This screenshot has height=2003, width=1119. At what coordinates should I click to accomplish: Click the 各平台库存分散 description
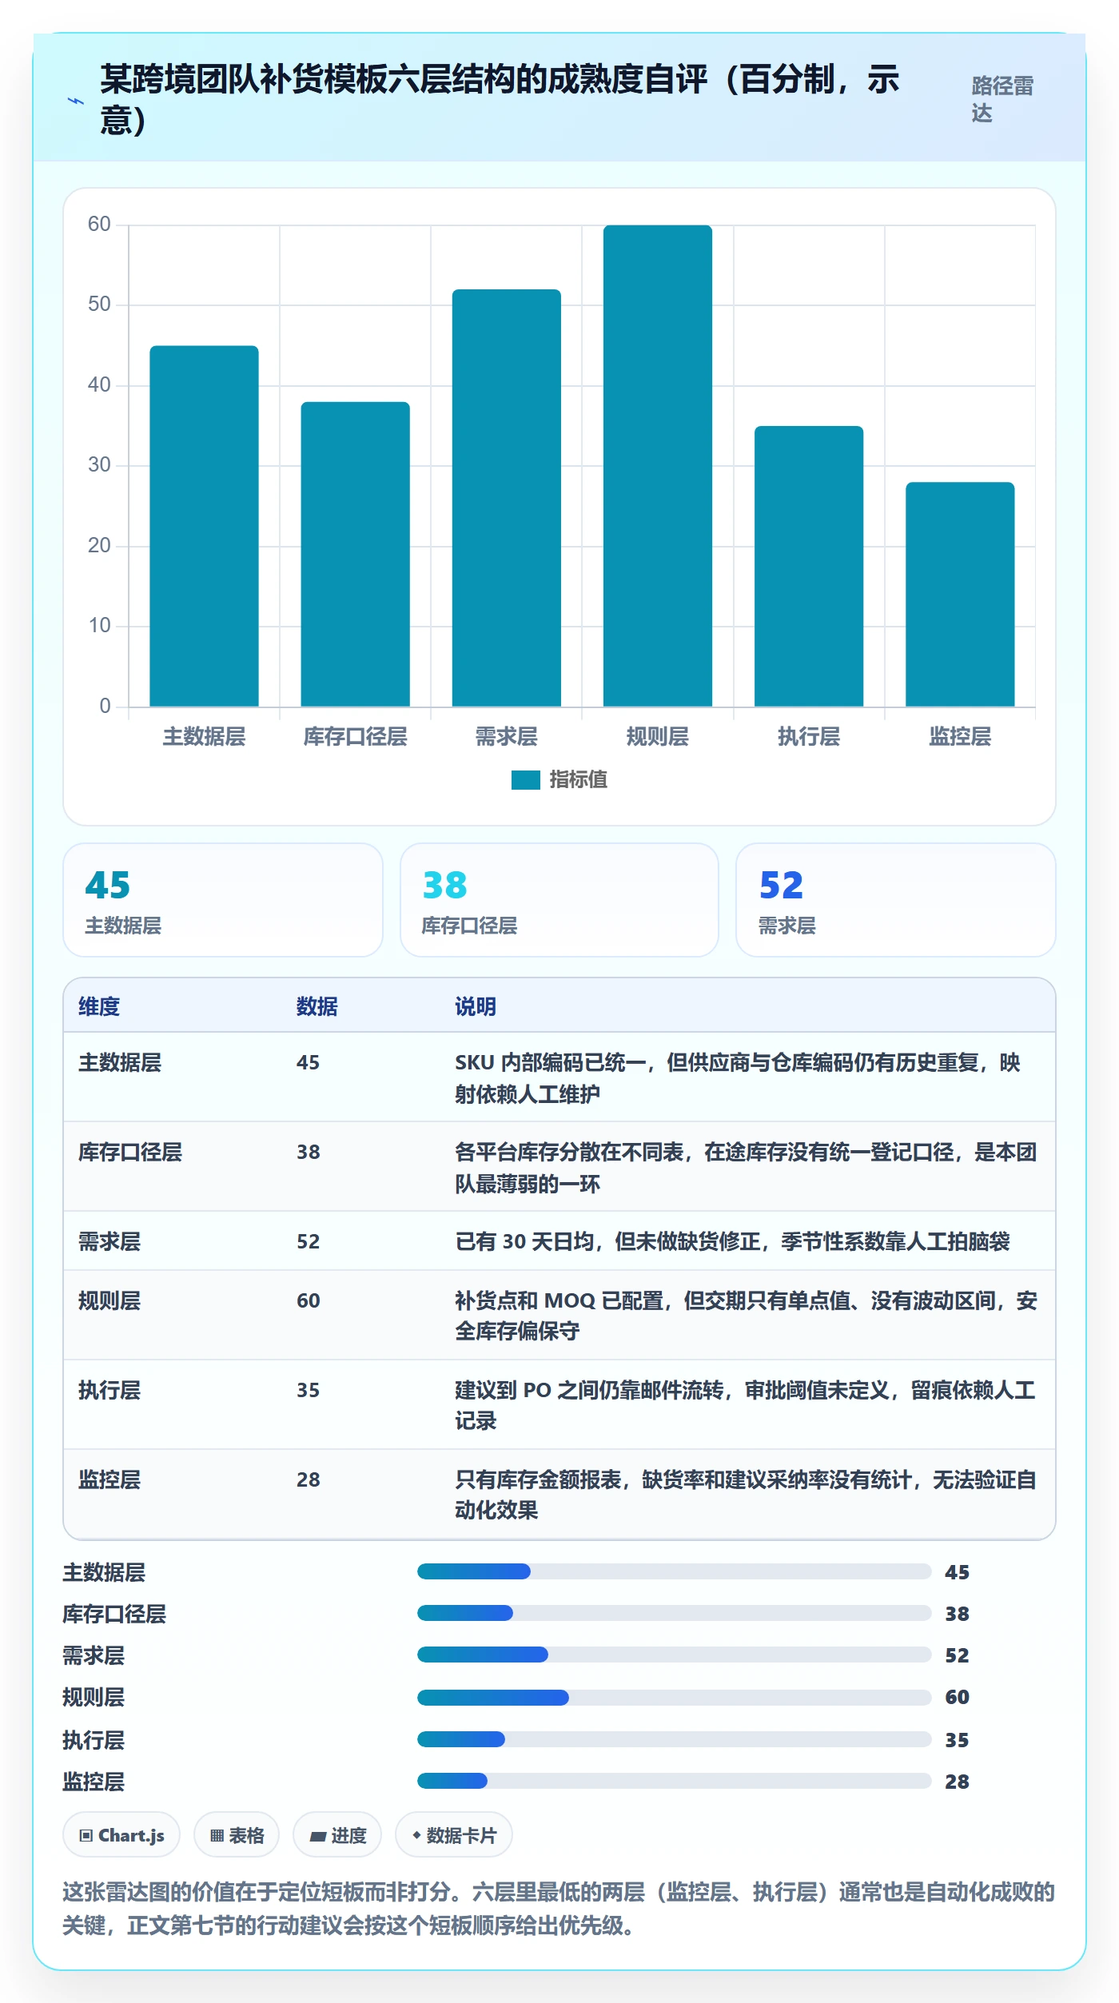(x=747, y=1167)
